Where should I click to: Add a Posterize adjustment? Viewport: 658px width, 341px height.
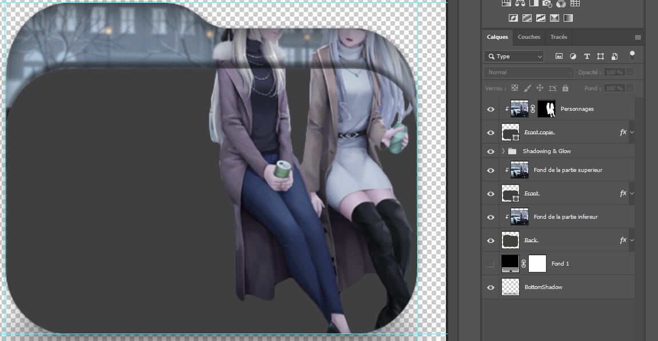point(527,18)
